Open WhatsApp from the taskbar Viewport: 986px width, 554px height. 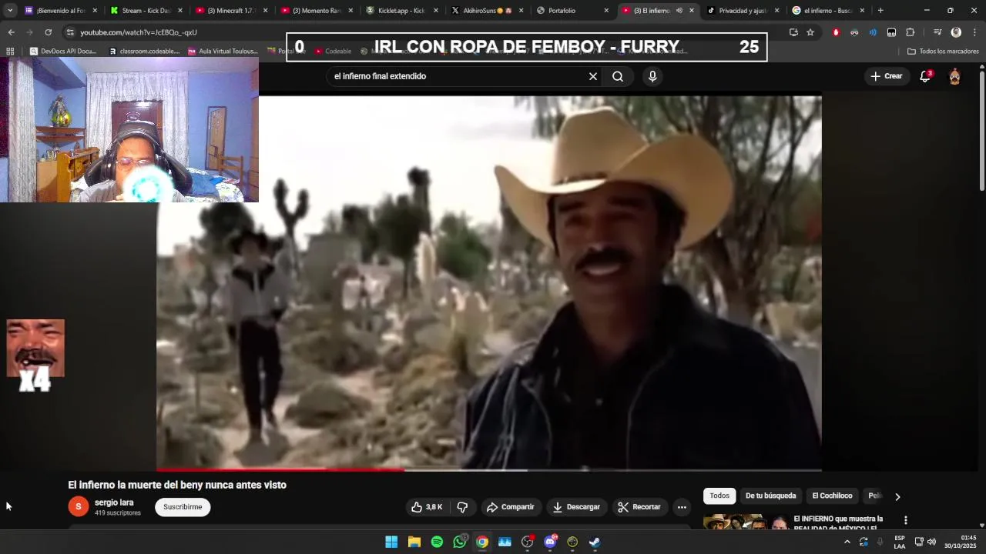(460, 542)
